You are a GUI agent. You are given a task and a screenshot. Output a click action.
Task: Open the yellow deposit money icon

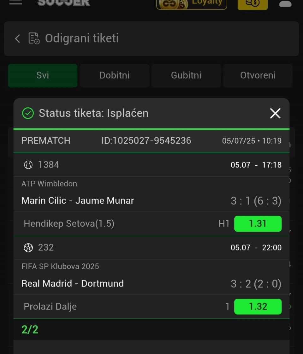[x=252, y=4]
